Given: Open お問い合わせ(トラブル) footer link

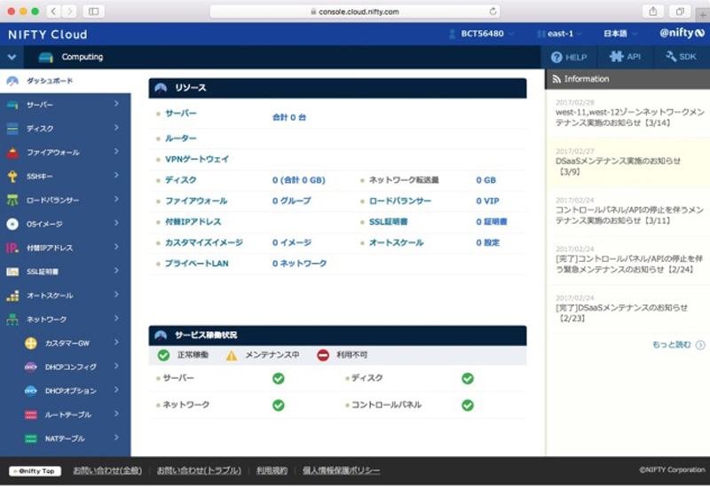Looking at the screenshot, I should [199, 471].
